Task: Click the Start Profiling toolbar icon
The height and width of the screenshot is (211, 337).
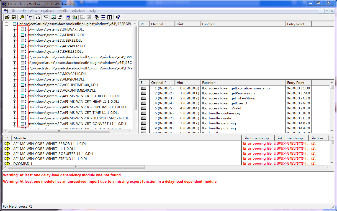Action: tap(83, 17)
